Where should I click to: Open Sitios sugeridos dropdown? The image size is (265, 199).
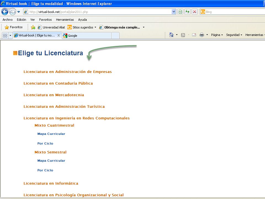[x=82, y=27]
